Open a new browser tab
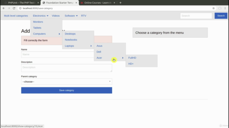The height and width of the screenshot is (128, 229). (120, 2)
